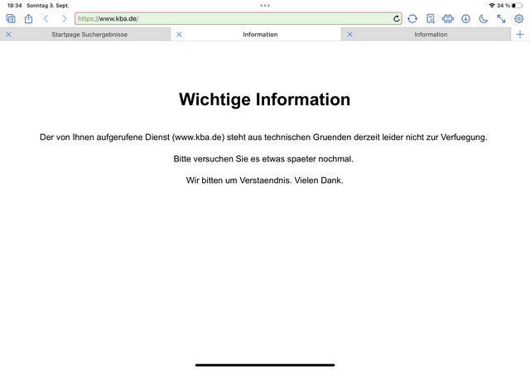Open the find-on-page document search icon

pyautogui.click(x=431, y=18)
